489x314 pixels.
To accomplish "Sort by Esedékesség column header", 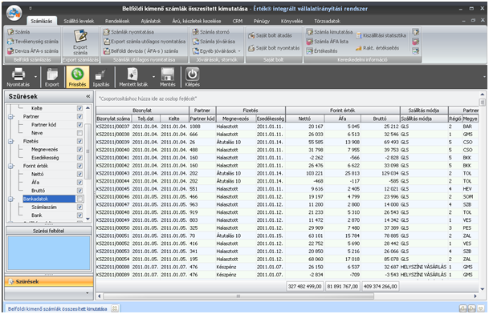I will (271, 119).
